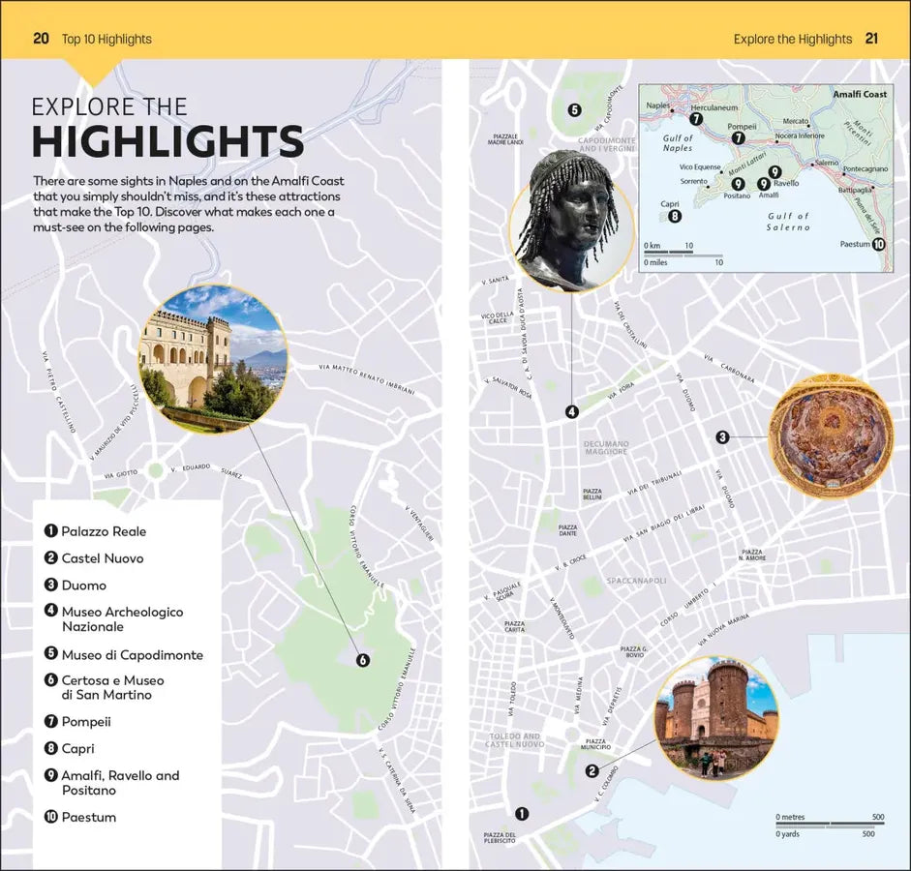The width and height of the screenshot is (911, 871).
Task: Select marker 2 near Piazza Municipio
Action: (592, 771)
